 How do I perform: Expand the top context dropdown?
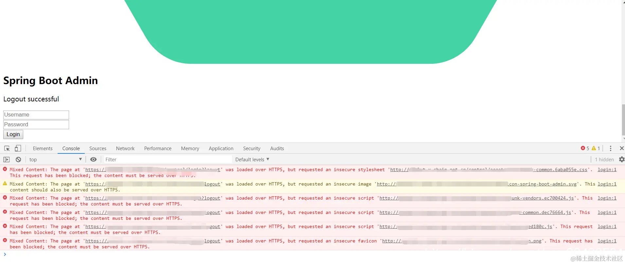[56, 159]
